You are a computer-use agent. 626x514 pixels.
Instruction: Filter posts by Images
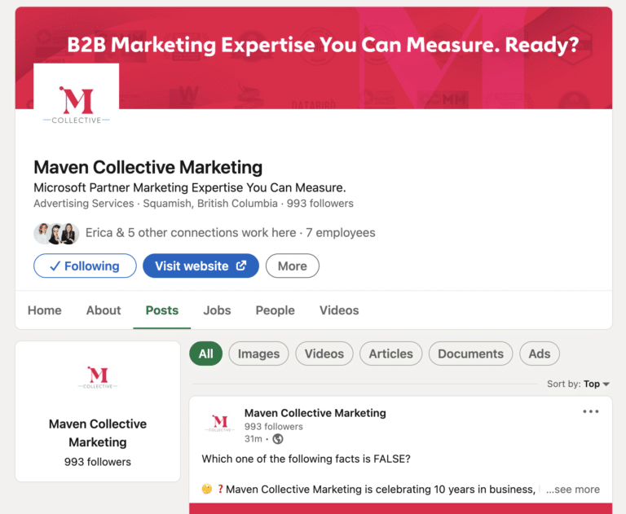(258, 354)
